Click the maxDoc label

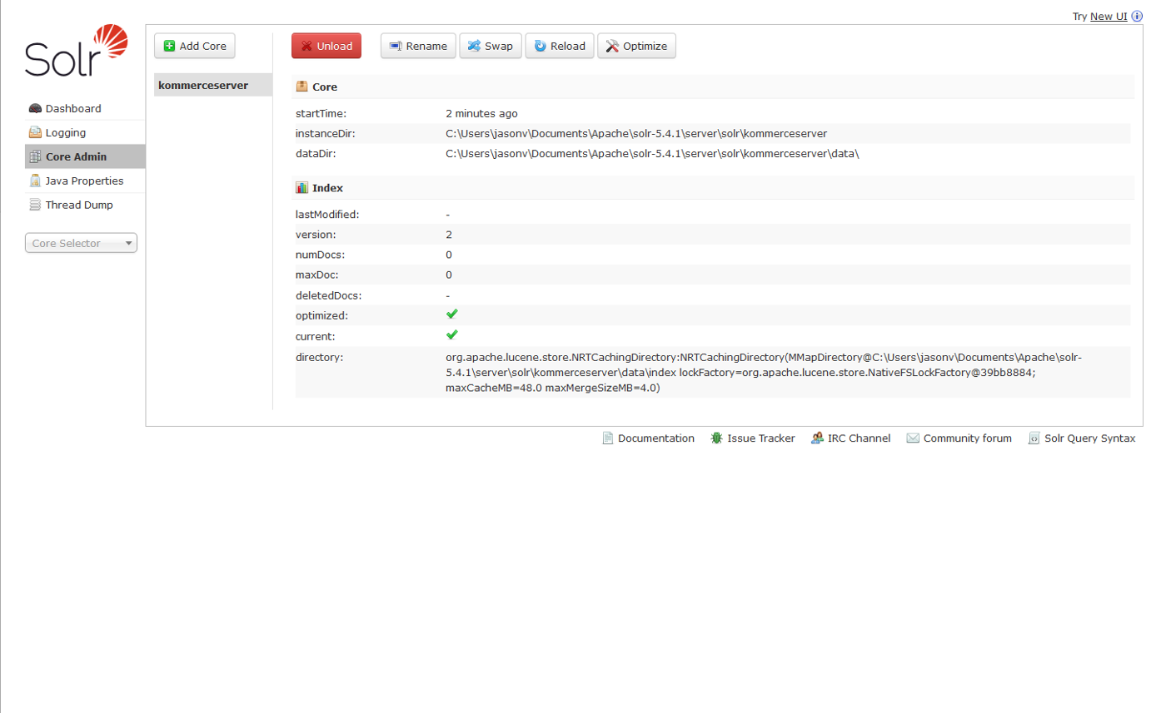click(317, 275)
